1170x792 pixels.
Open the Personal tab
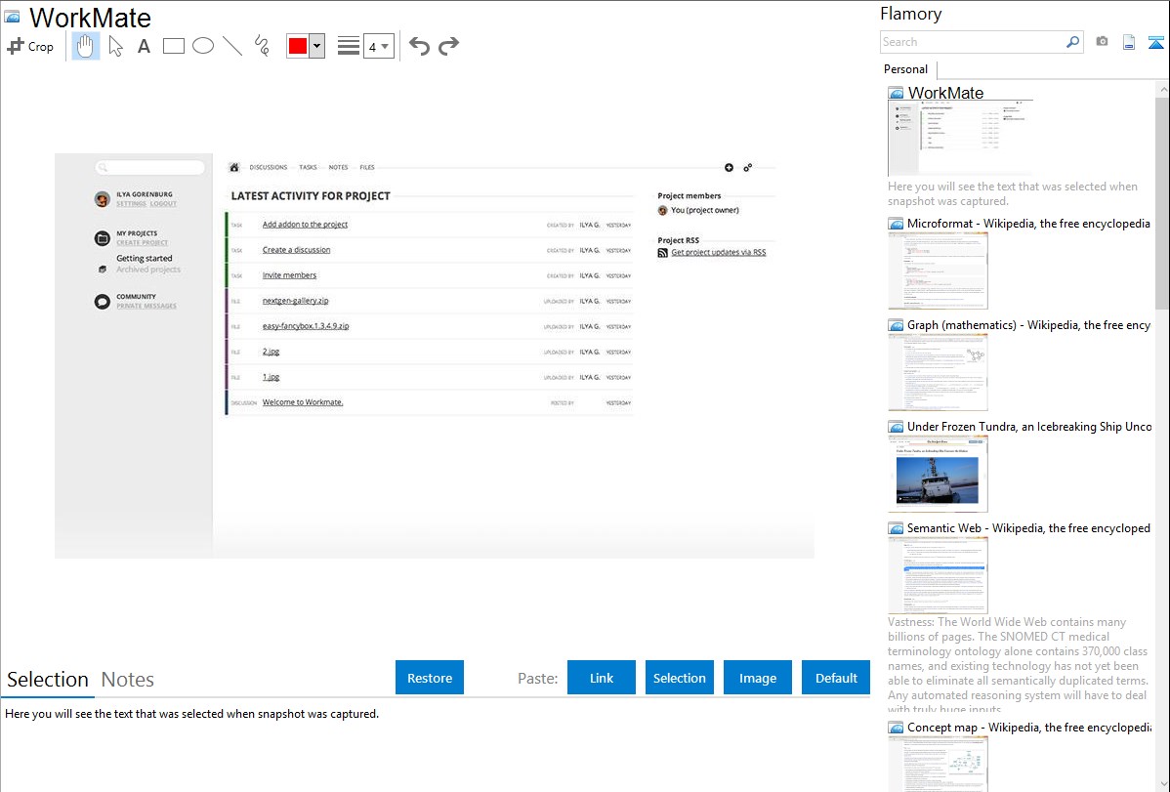coord(905,69)
